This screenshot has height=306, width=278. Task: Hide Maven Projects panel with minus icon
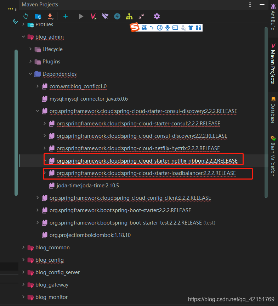[262, 5]
